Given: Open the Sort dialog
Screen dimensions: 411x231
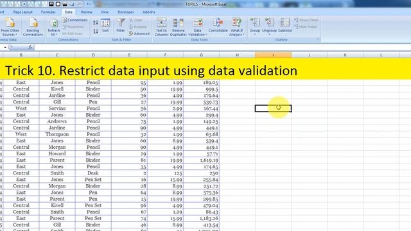Looking at the screenshot, I should click(x=105, y=26).
